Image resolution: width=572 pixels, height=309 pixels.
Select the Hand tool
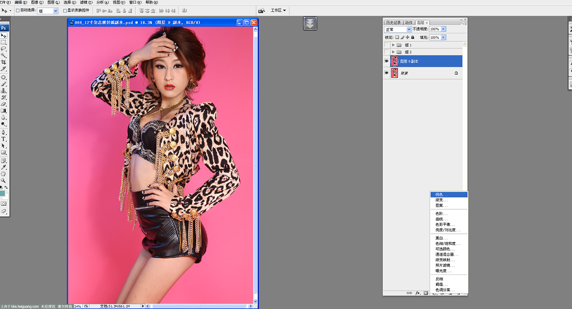click(x=3, y=174)
